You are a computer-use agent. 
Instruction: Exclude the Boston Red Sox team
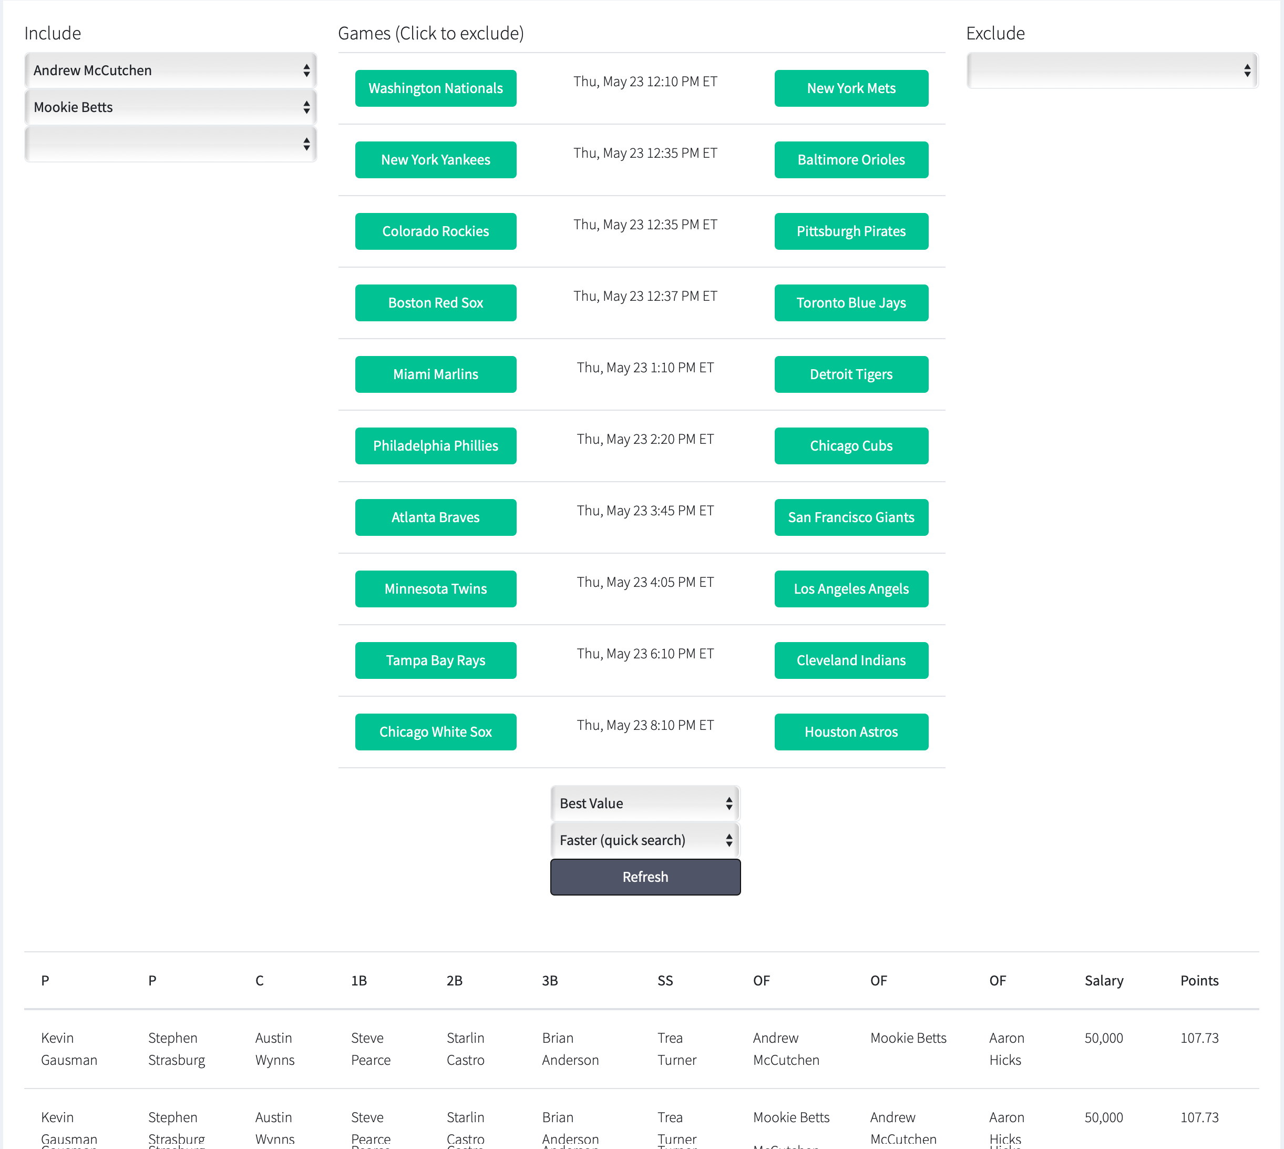[435, 303]
